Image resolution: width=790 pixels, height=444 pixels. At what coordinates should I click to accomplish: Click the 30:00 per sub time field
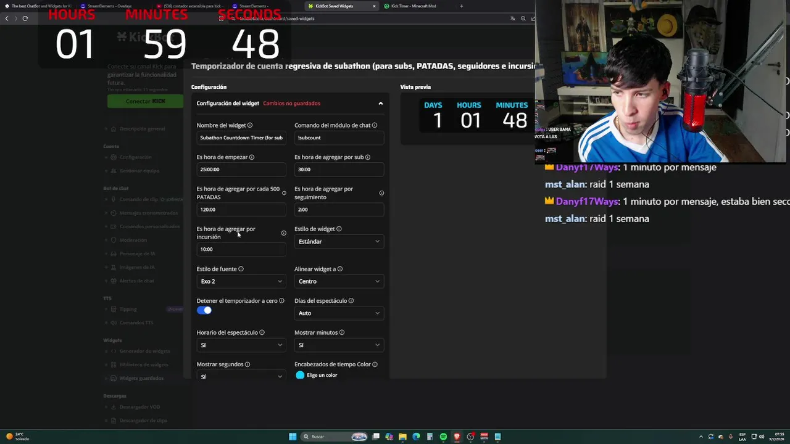tap(339, 170)
